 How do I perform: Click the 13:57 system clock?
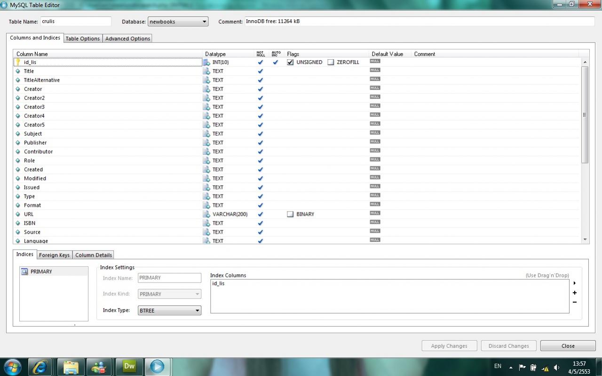(x=579, y=363)
